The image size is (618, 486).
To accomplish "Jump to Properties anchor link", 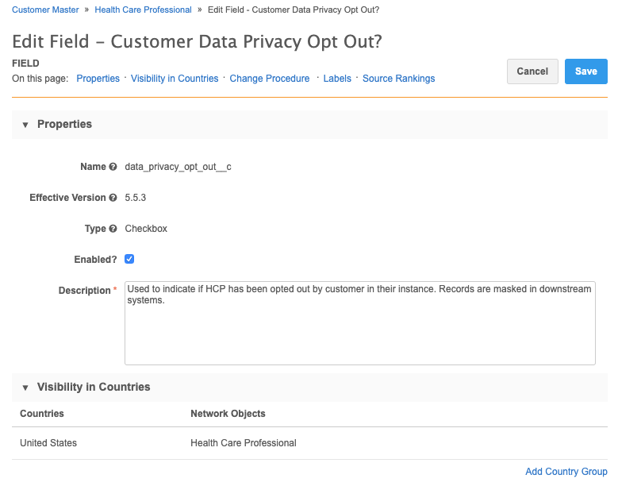I will [98, 79].
